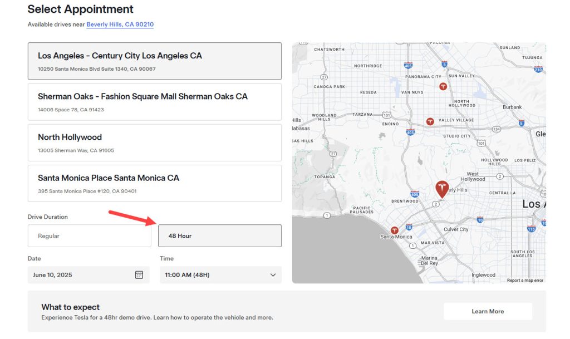Viewport: 570px width, 339px height.
Task: Click the Route 27 shield near Topanga
Action: [332, 153]
